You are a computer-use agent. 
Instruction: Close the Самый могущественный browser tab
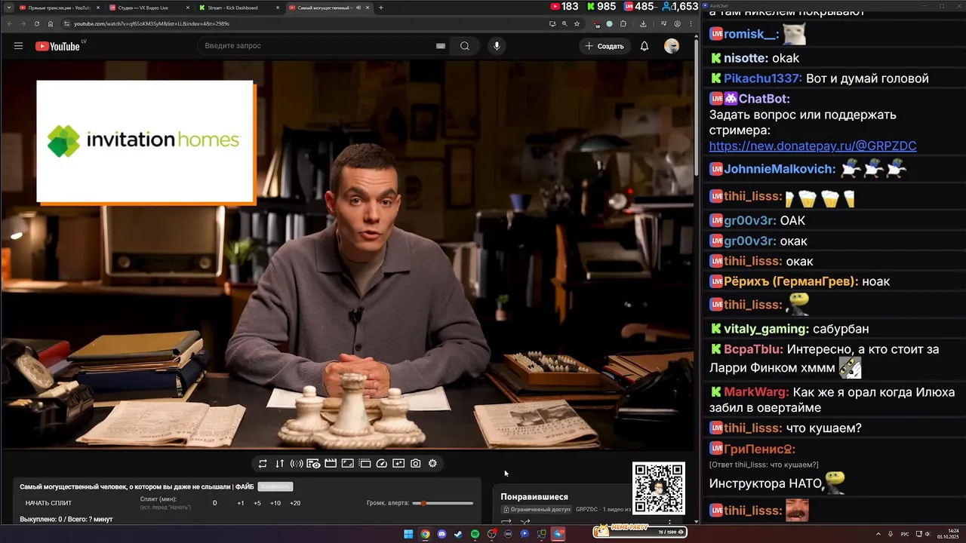368,8
